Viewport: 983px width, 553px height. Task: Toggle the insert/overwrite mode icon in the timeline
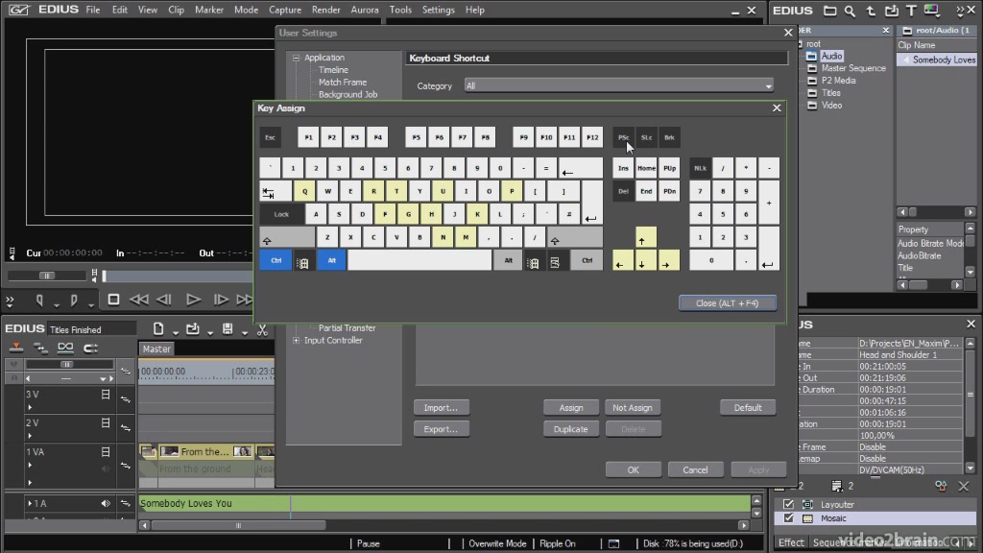click(16, 348)
